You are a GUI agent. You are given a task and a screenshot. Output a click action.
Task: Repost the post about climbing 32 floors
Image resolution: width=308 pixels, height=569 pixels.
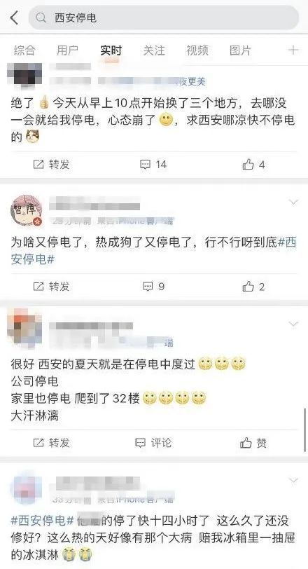pos(51,443)
